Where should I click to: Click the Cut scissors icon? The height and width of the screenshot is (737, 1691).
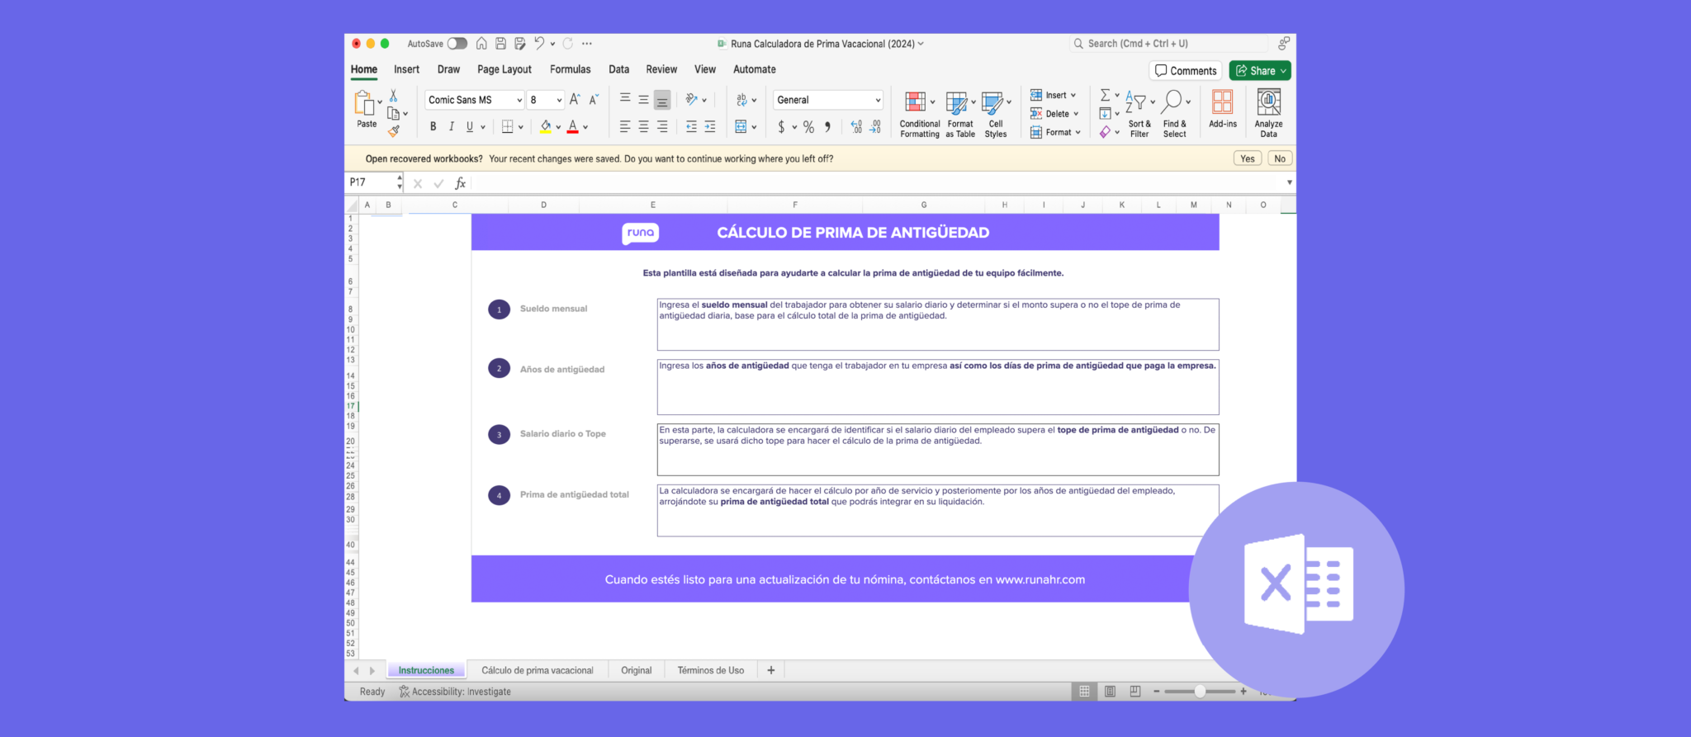394,96
